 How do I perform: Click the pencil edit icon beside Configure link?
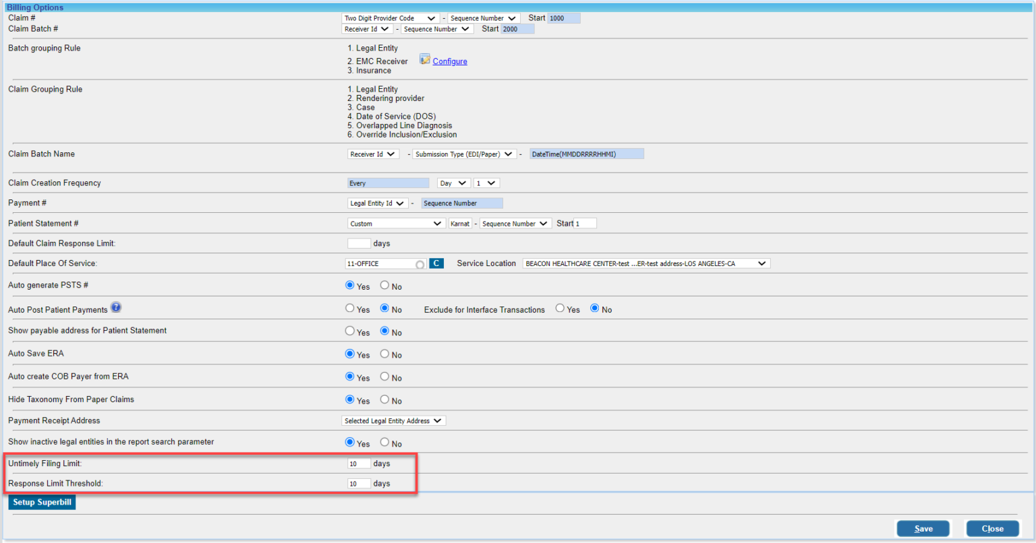[424, 59]
